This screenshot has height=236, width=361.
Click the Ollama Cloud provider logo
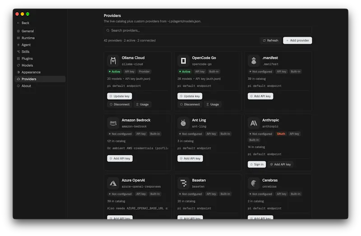click(113, 61)
